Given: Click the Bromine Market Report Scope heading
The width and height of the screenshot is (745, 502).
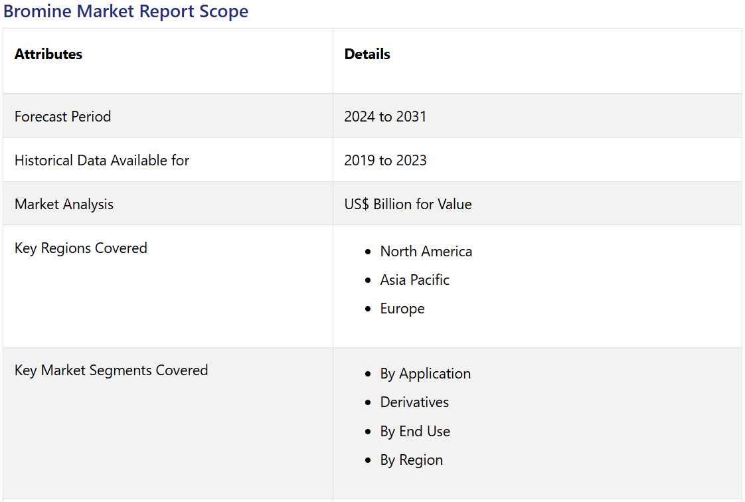Looking at the screenshot, I should 126,12.
